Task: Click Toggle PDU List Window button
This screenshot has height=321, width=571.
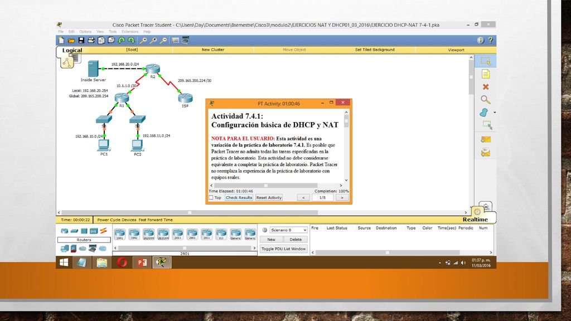Action: pos(284,249)
